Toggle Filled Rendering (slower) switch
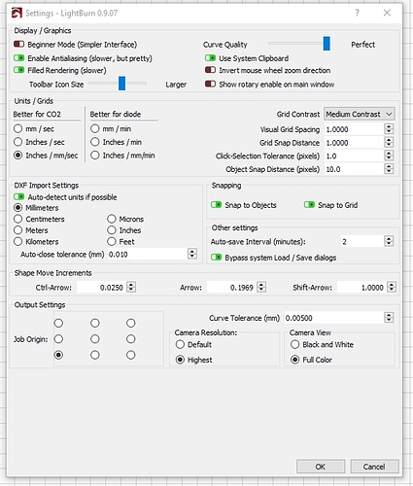This screenshot has height=486, width=413. pos(18,70)
